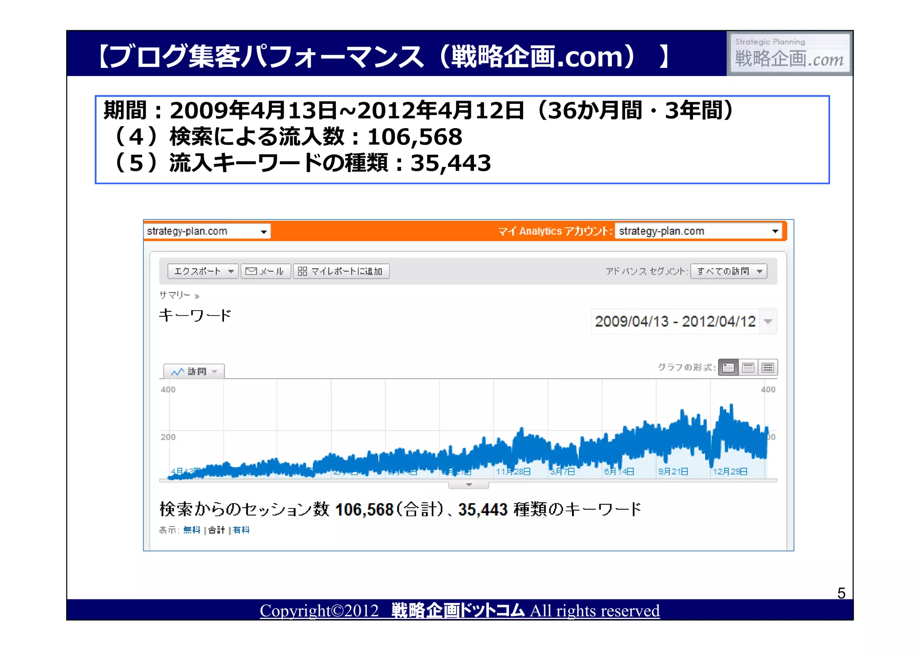Open the 2009/04/13 - 2012/04/12 date range picker

click(x=684, y=321)
